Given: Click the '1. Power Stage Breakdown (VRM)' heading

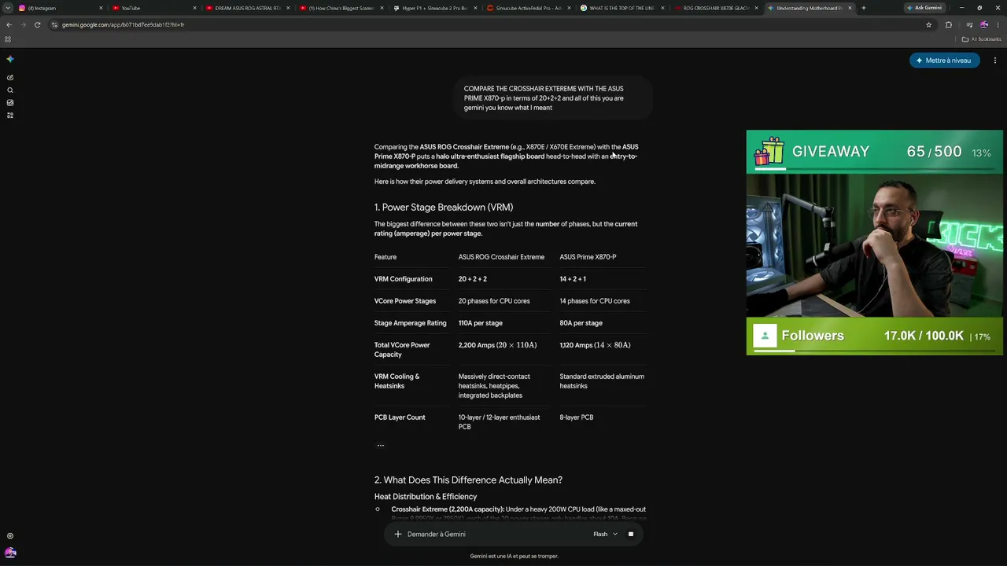Looking at the screenshot, I should pyautogui.click(x=444, y=208).
